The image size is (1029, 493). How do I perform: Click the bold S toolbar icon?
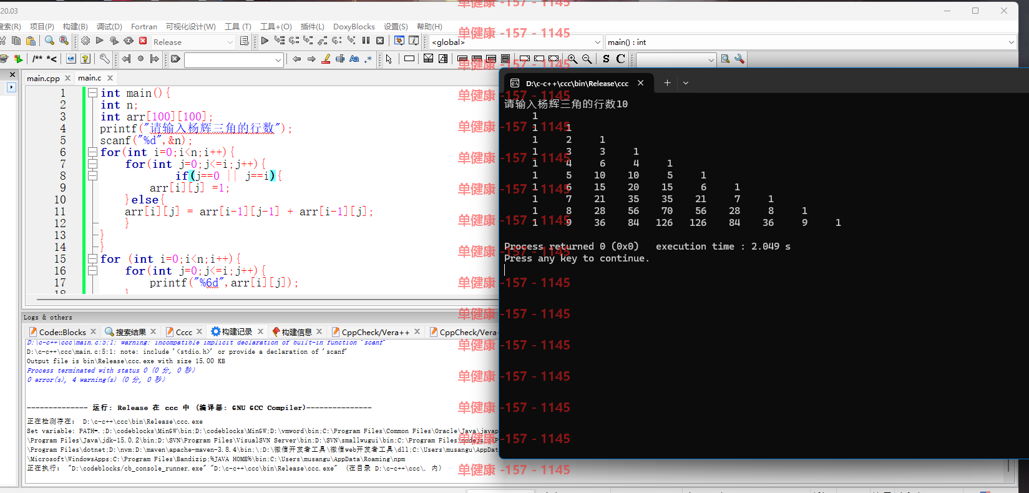[x=606, y=59]
